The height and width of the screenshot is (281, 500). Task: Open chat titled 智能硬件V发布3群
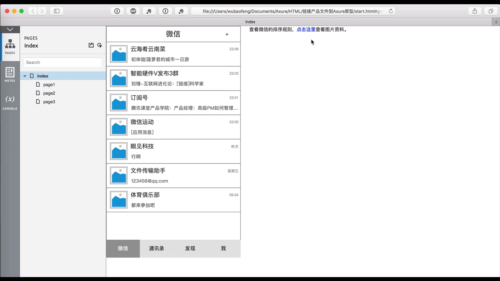coord(155,73)
